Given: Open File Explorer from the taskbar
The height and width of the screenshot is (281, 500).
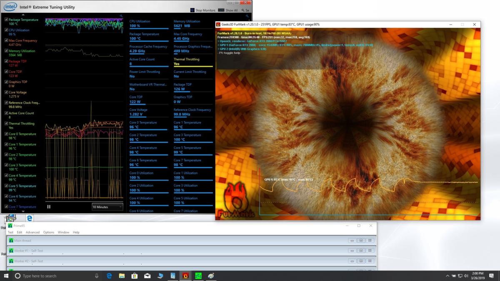Looking at the screenshot, I should coord(122,276).
